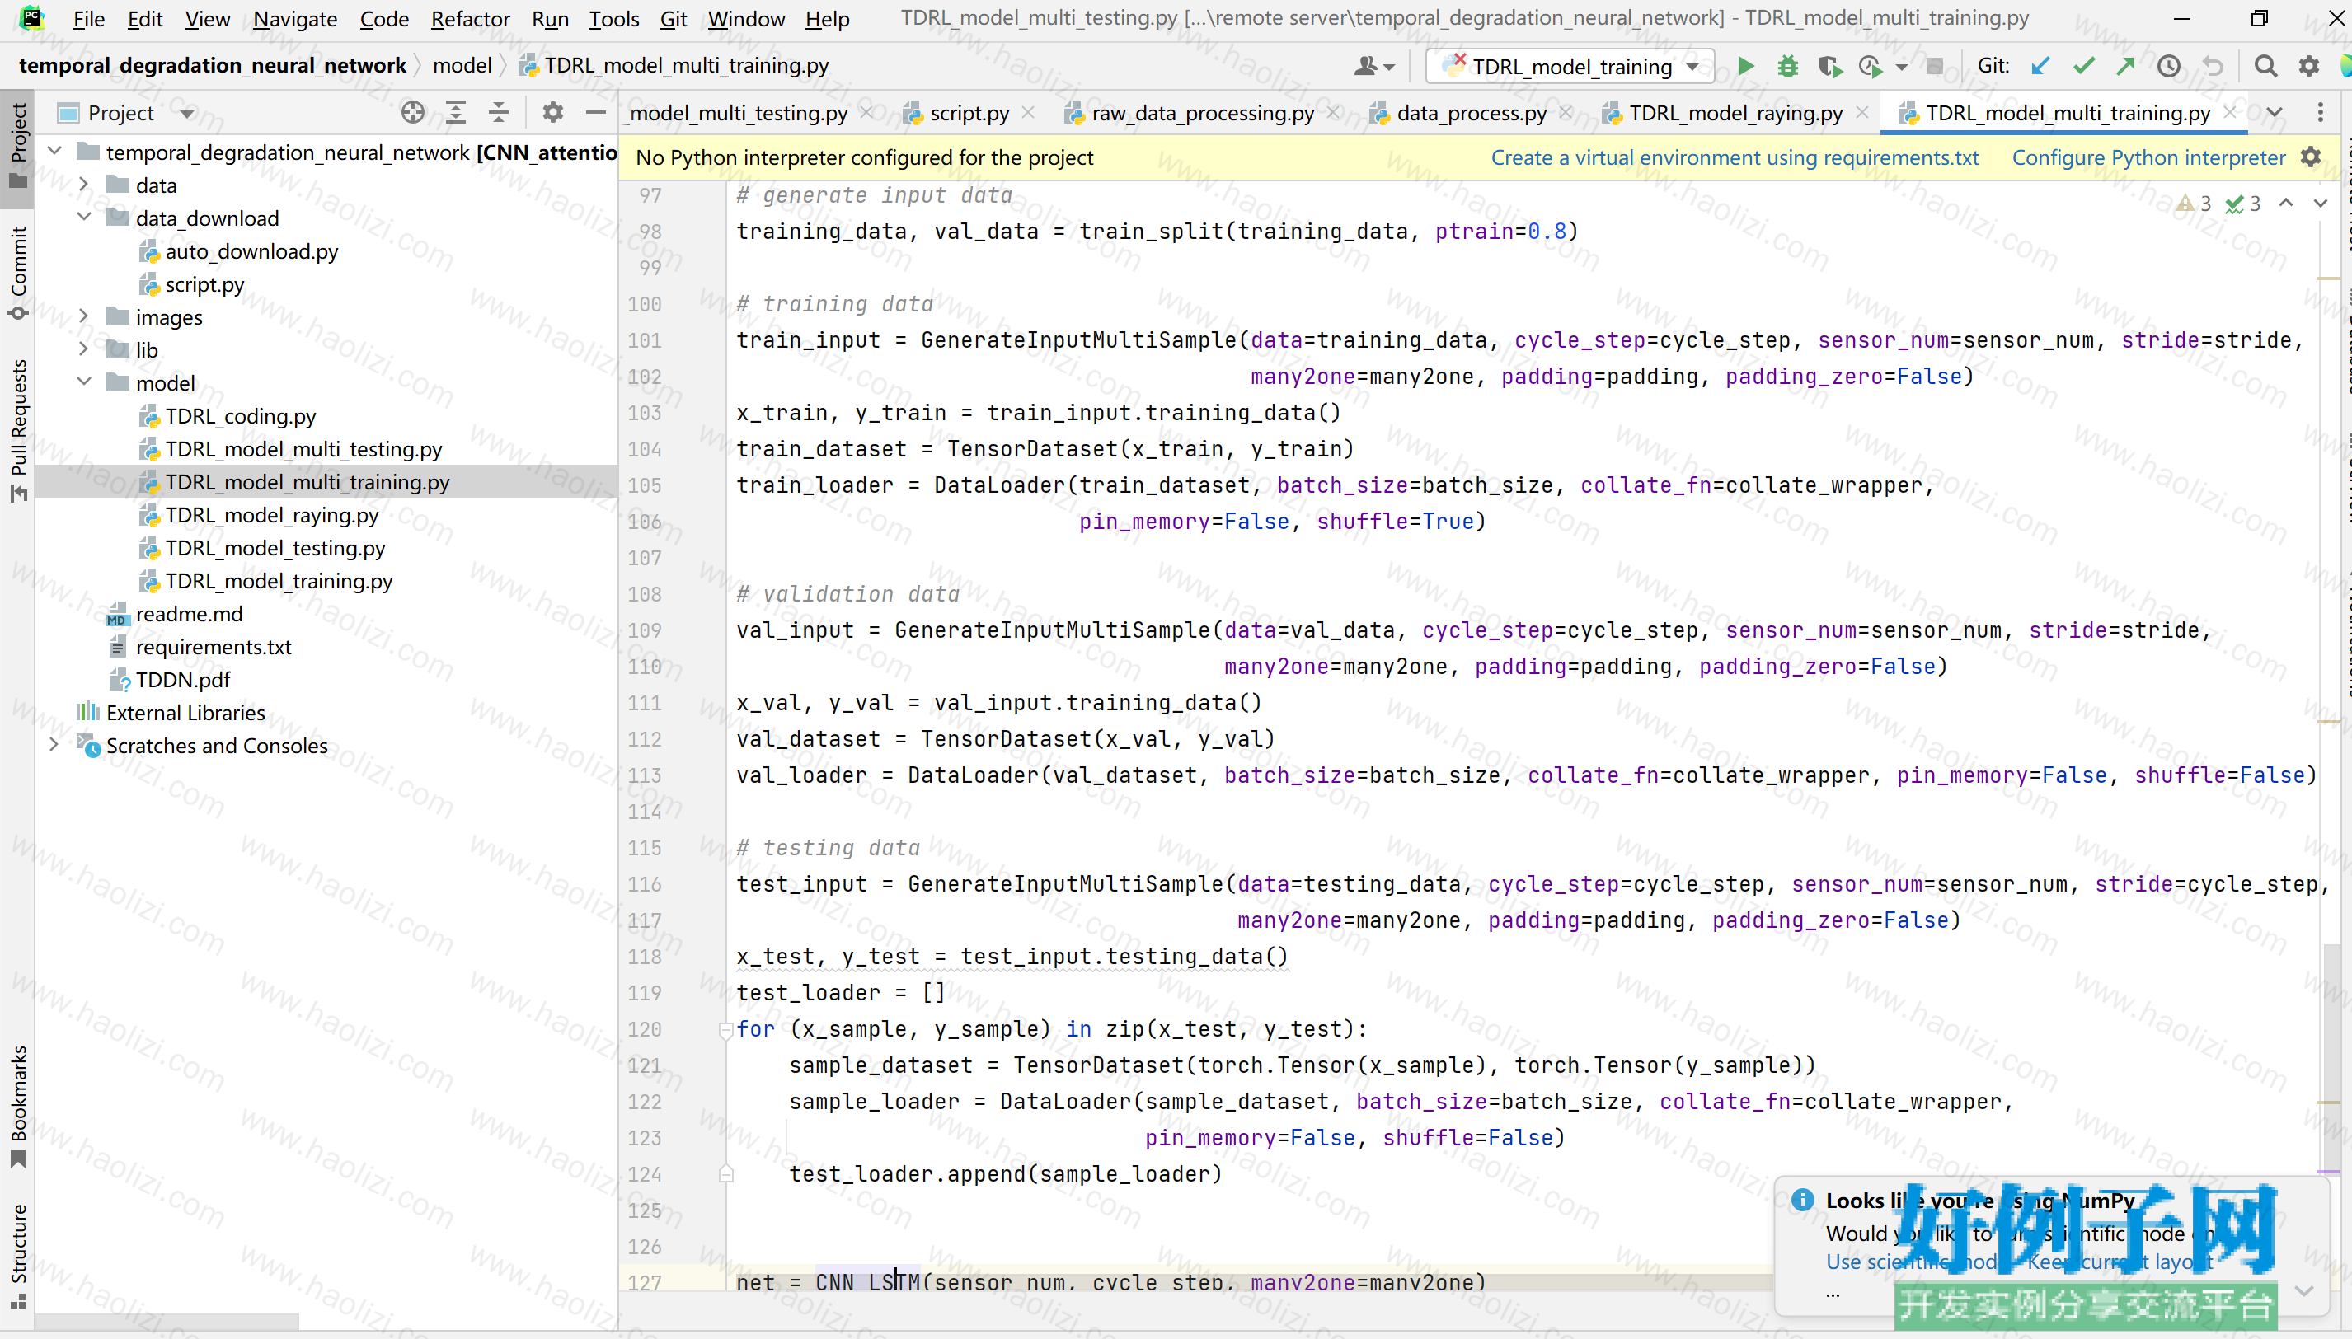Viewport: 2352px width, 1339px height.
Task: Commit changes with the green checkmark
Action: [x=2083, y=66]
